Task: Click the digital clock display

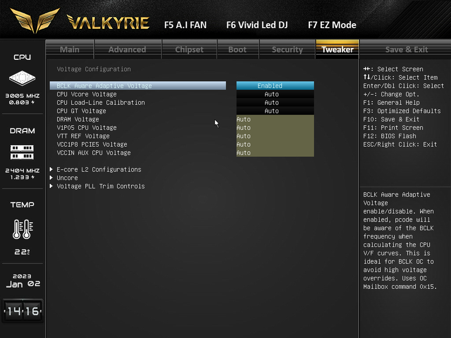Action: (23, 311)
